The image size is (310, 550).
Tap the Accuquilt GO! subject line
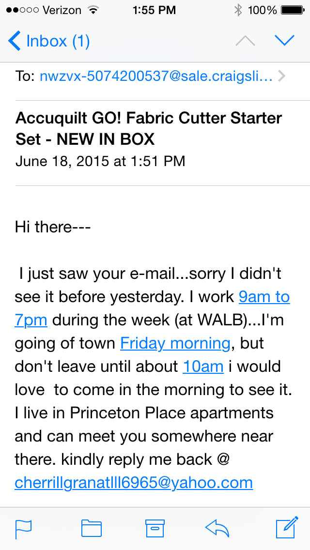(x=148, y=128)
